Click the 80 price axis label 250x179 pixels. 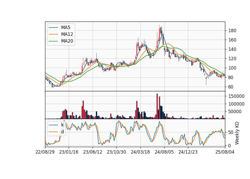coord(231,78)
